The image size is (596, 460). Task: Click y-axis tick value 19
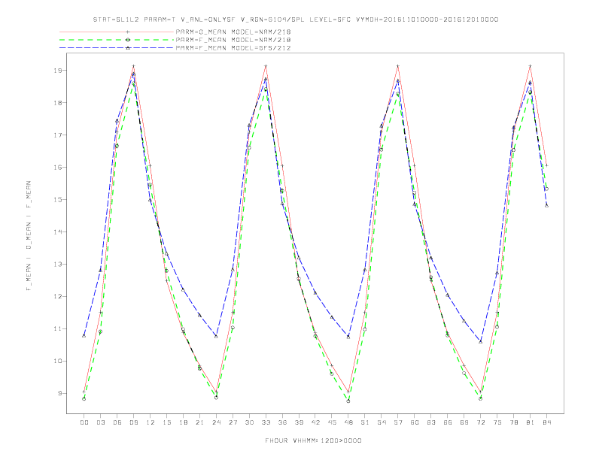(58, 71)
